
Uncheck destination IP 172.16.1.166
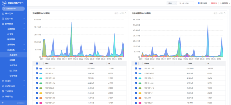[x=136, y=83]
